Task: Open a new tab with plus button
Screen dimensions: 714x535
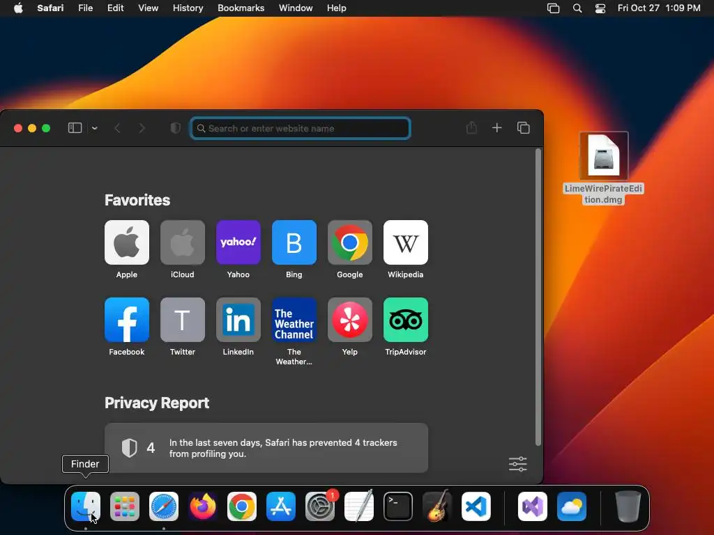Action: coord(496,128)
